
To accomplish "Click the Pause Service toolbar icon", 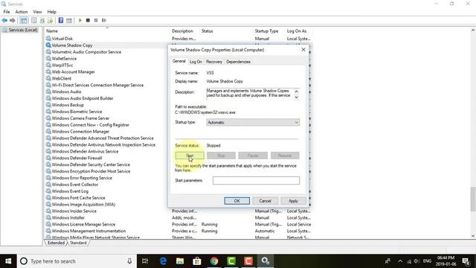I will click(96, 20).
